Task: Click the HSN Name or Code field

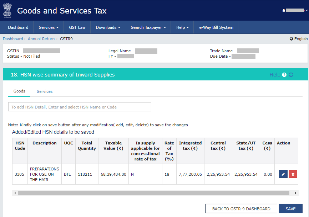Action: [80, 107]
